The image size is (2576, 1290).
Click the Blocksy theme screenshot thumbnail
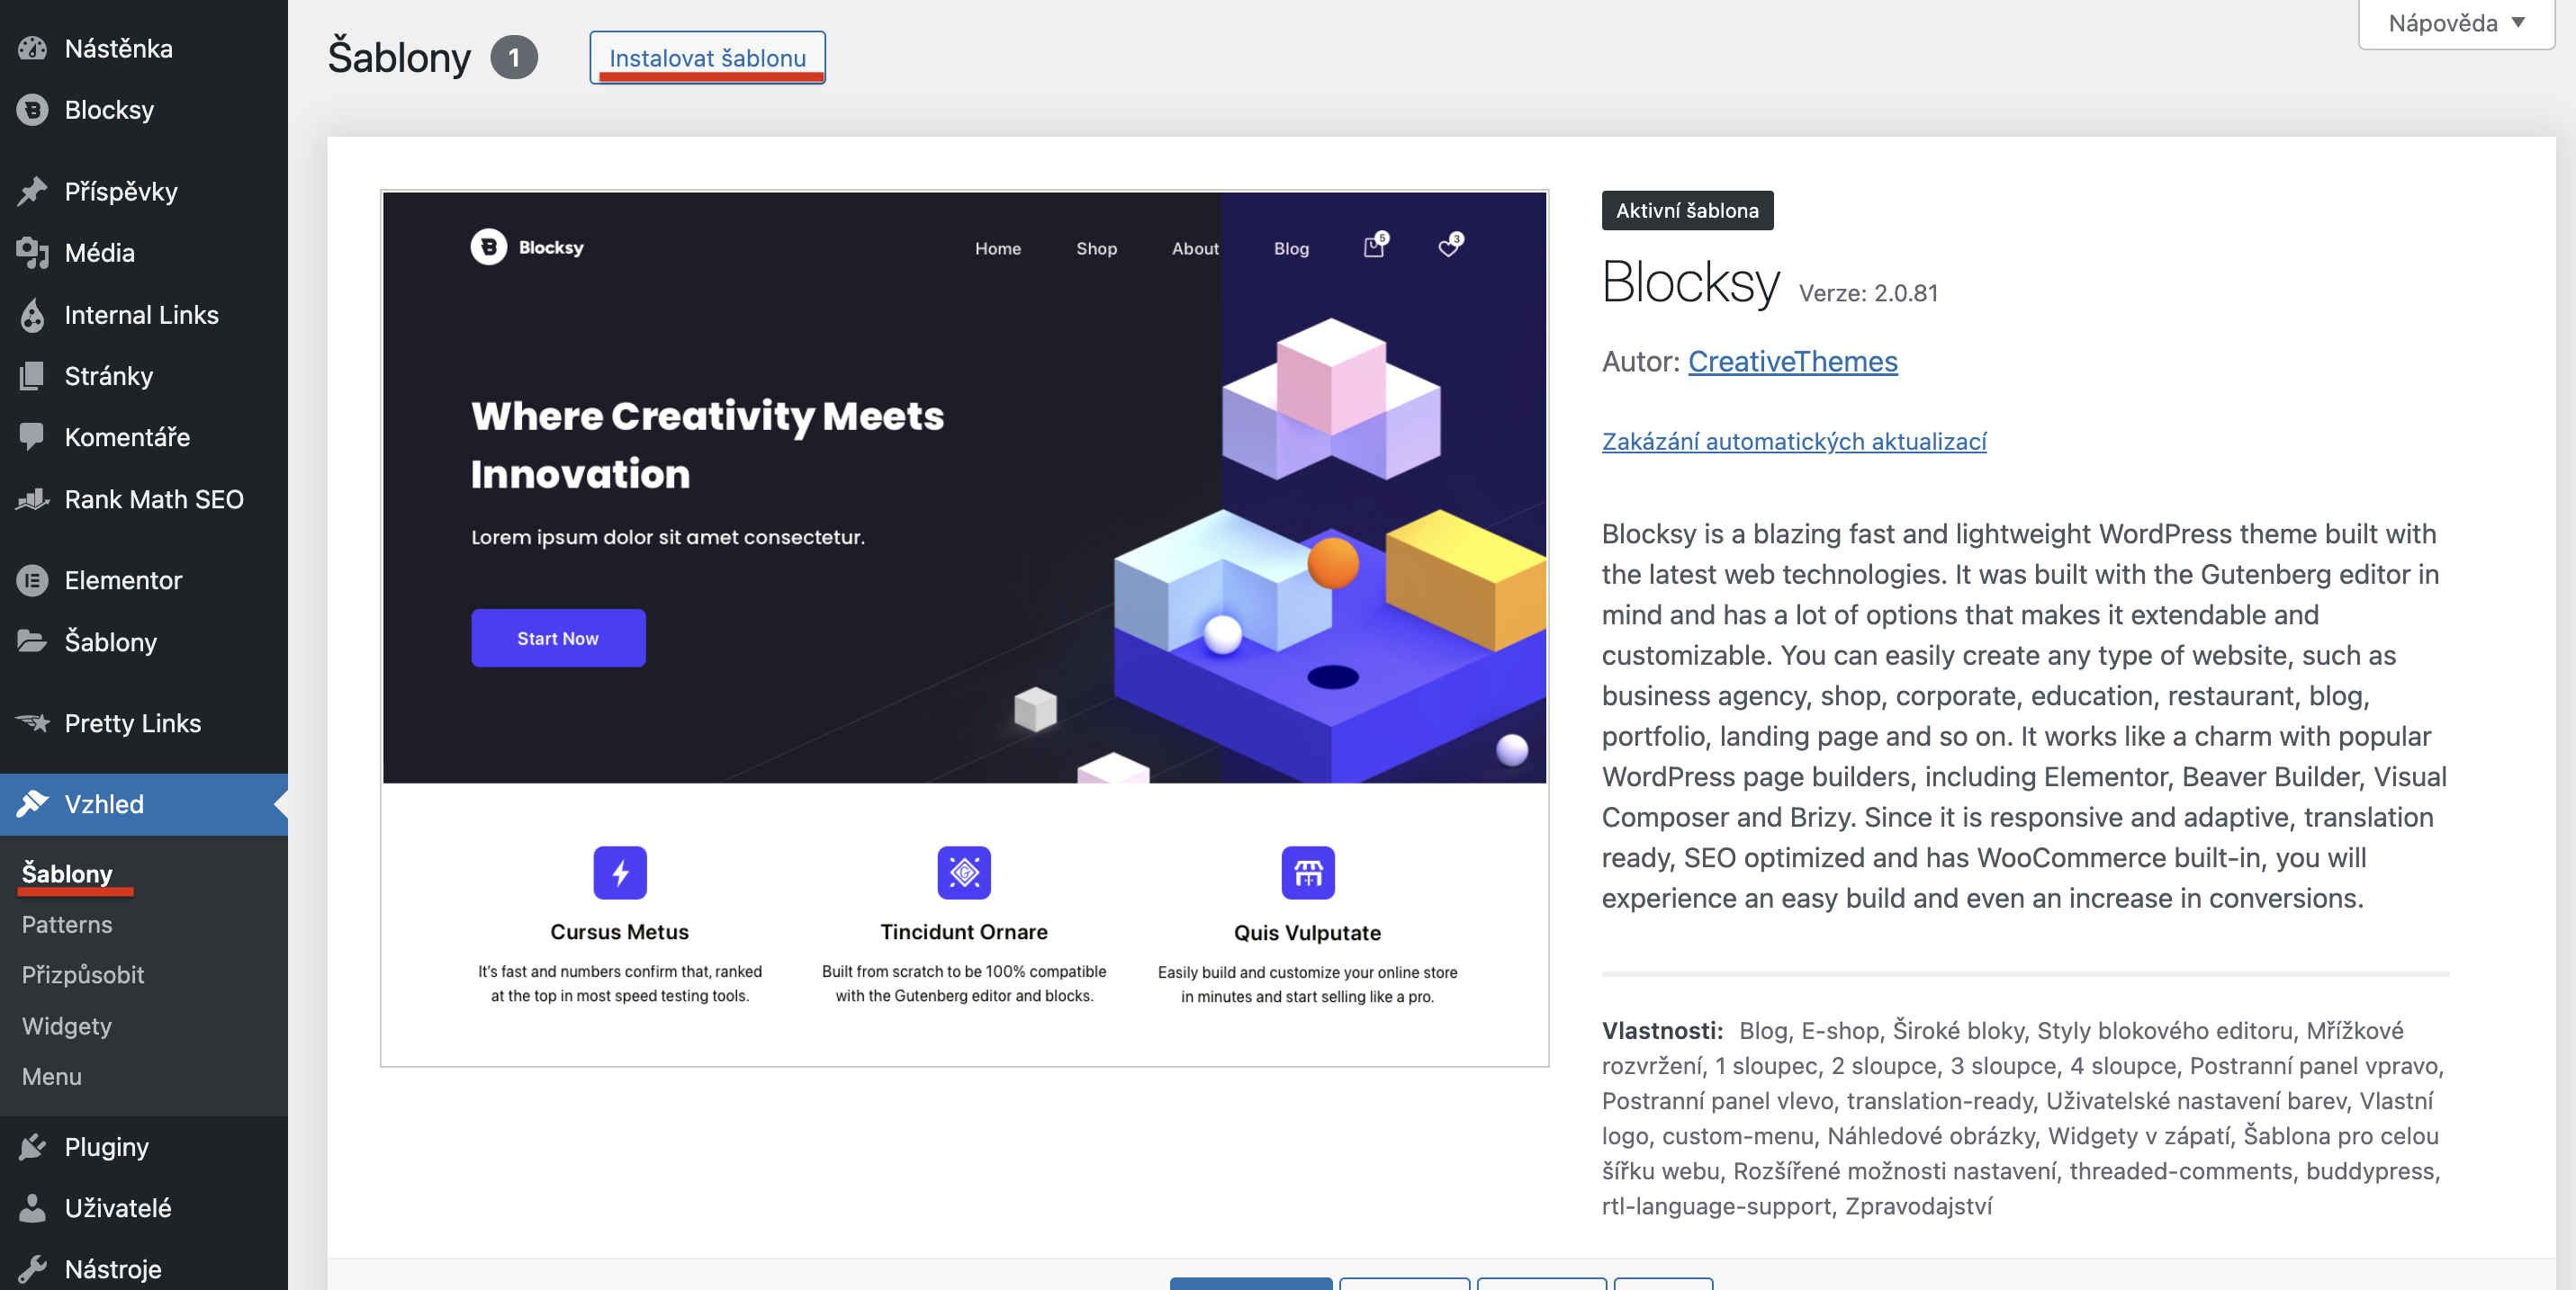(x=965, y=629)
